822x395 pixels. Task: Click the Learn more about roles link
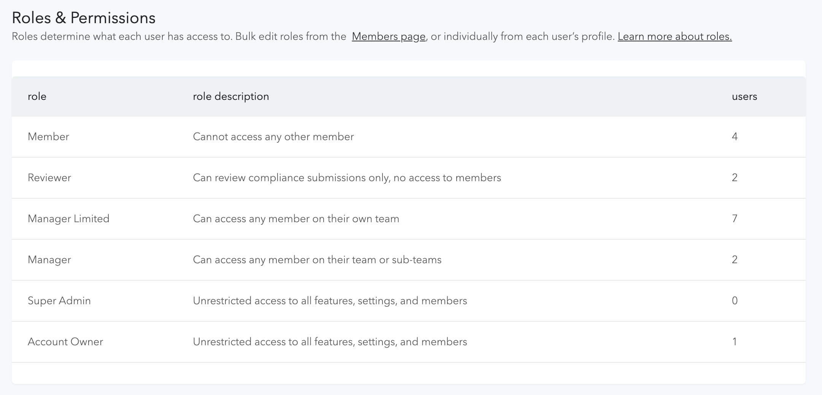[674, 36]
